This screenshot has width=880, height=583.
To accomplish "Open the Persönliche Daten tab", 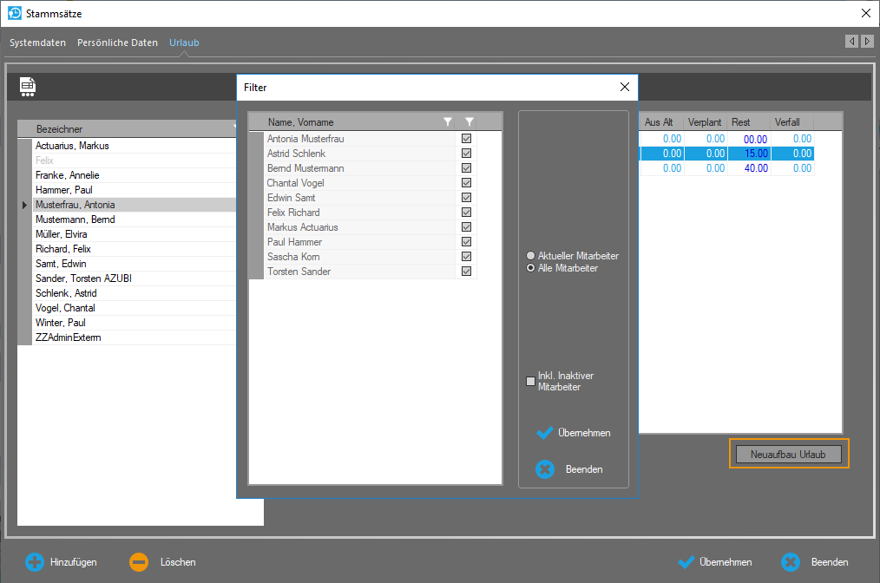I will coord(117,43).
